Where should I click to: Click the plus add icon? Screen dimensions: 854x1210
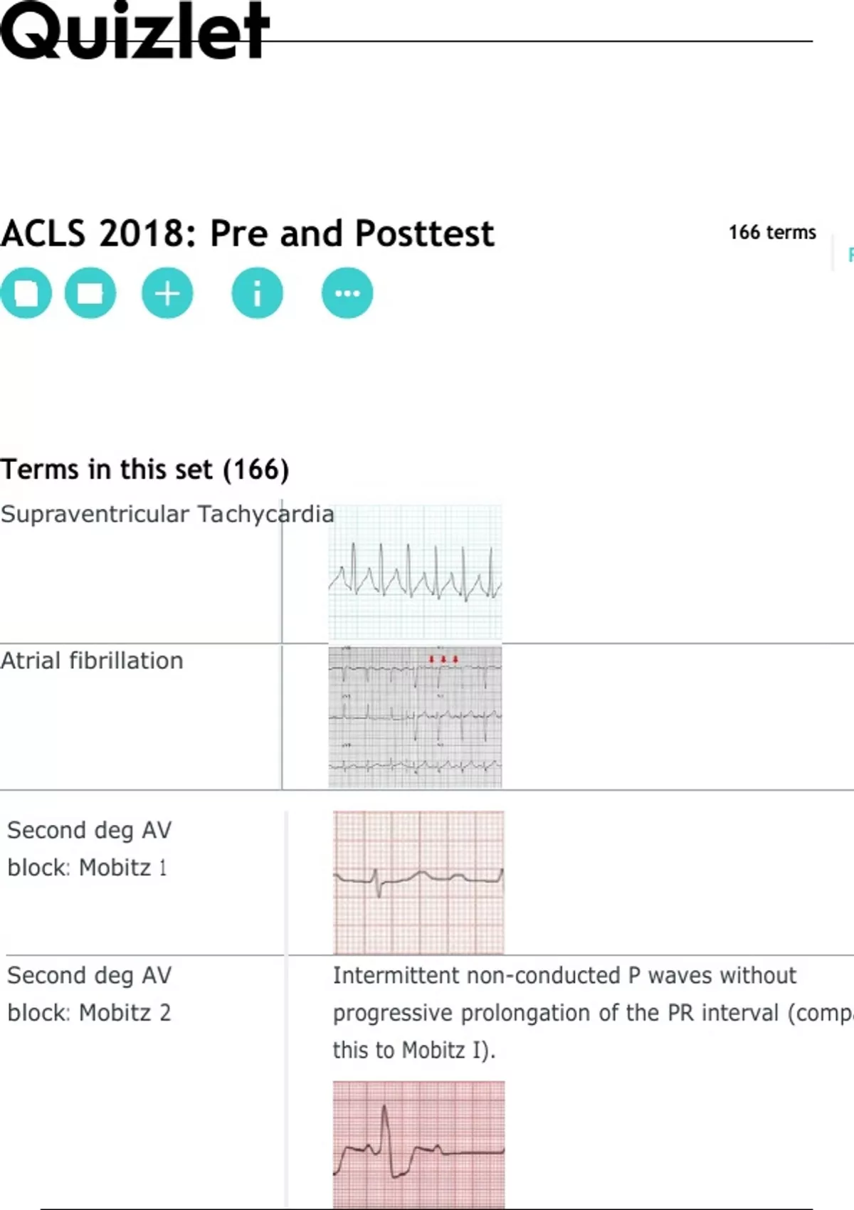pyautogui.click(x=167, y=293)
